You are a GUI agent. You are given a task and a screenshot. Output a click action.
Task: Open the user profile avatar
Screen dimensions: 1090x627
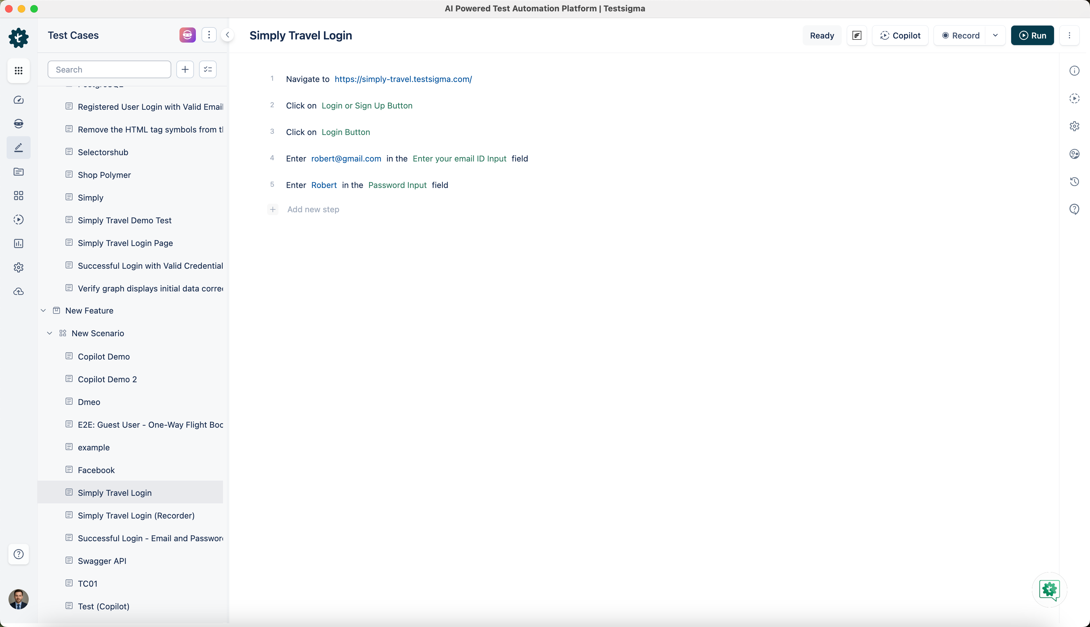19,599
